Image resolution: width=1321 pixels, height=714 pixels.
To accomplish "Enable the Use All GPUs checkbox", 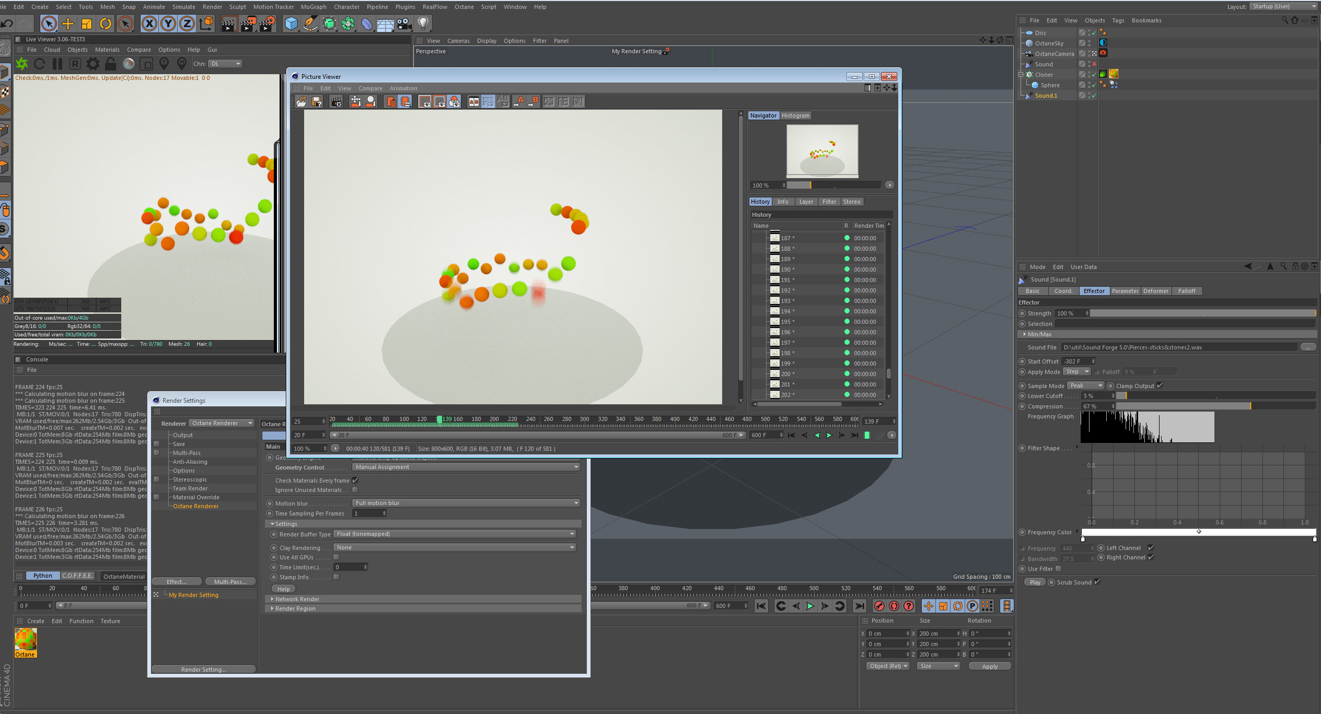I will coord(337,557).
